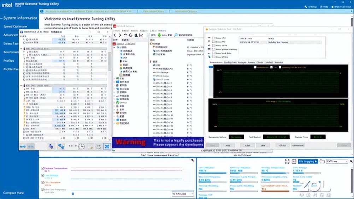Switch to Clocks tab
The image size is (354, 199).
[260, 62]
